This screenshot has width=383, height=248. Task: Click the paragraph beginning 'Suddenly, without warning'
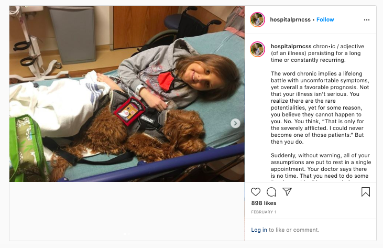point(321,166)
